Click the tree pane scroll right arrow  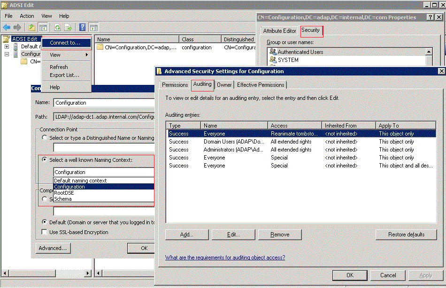[88, 273]
